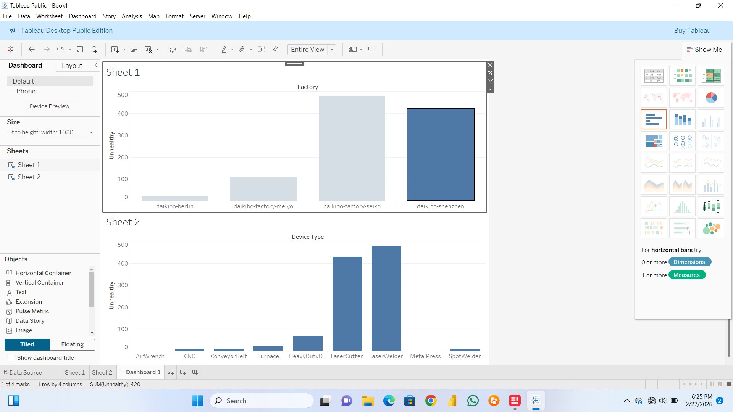Click the Save toolbar icon
This screenshot has width=733, height=412.
click(x=80, y=49)
